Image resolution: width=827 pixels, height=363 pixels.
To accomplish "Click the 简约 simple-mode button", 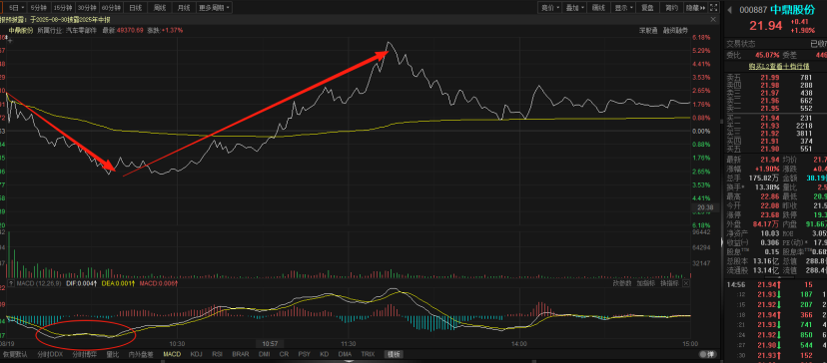I will [671, 7].
